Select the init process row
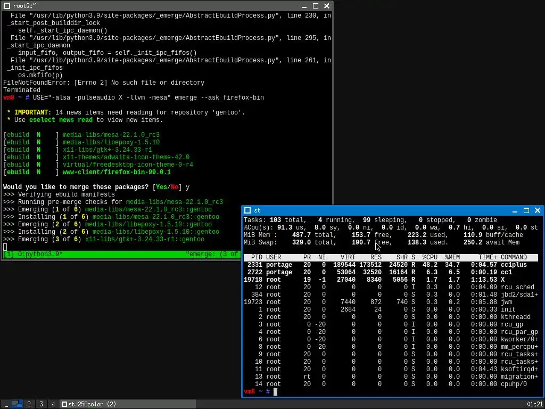545x409 pixels. pyautogui.click(x=391, y=309)
